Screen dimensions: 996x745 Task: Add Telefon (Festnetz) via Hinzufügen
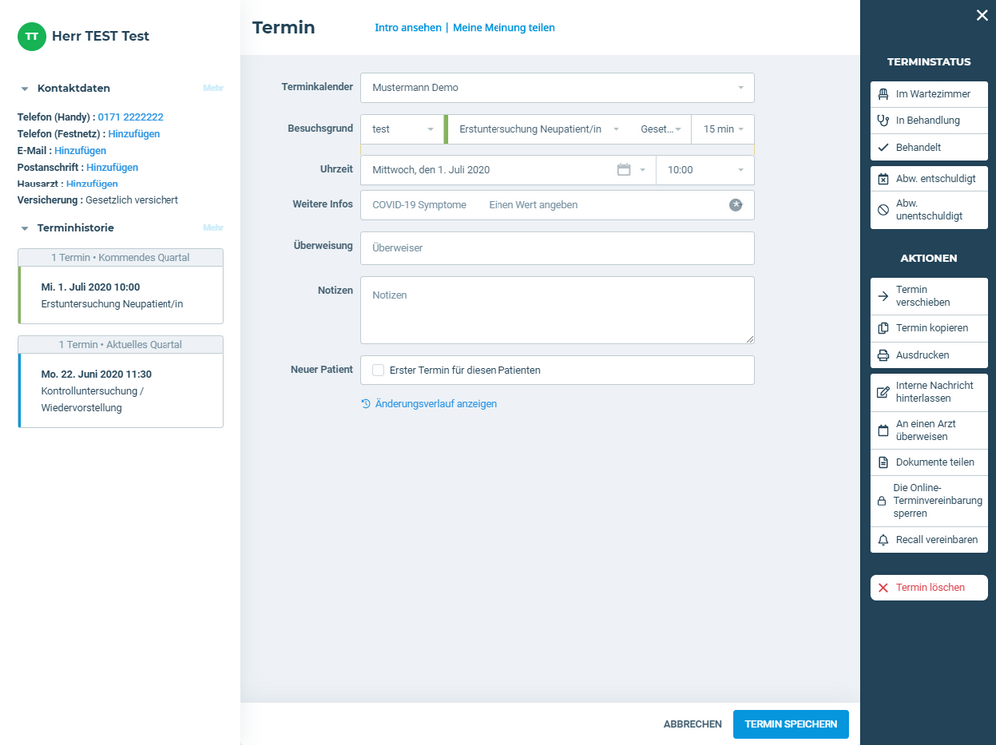[134, 134]
